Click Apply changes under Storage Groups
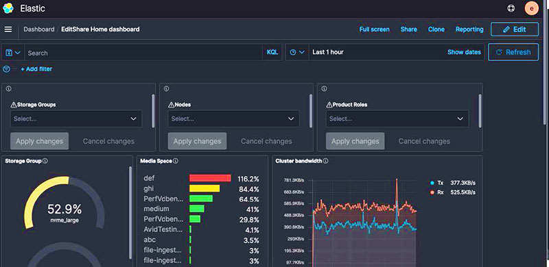Screen dimensions: 549x267 coord(40,141)
